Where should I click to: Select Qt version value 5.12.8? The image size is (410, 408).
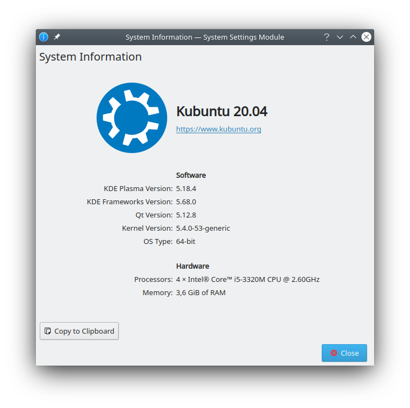(x=186, y=215)
